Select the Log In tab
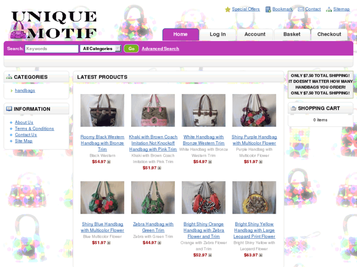Screen dimensions: 357x267 (x=218, y=34)
